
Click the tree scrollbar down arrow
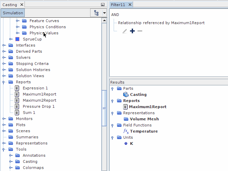click(105, 169)
